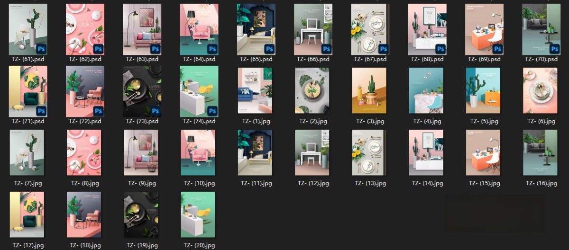Select the TZ- (3).jpg cactus thumbnail
Screen dimensions: 569x250
[x=369, y=90]
